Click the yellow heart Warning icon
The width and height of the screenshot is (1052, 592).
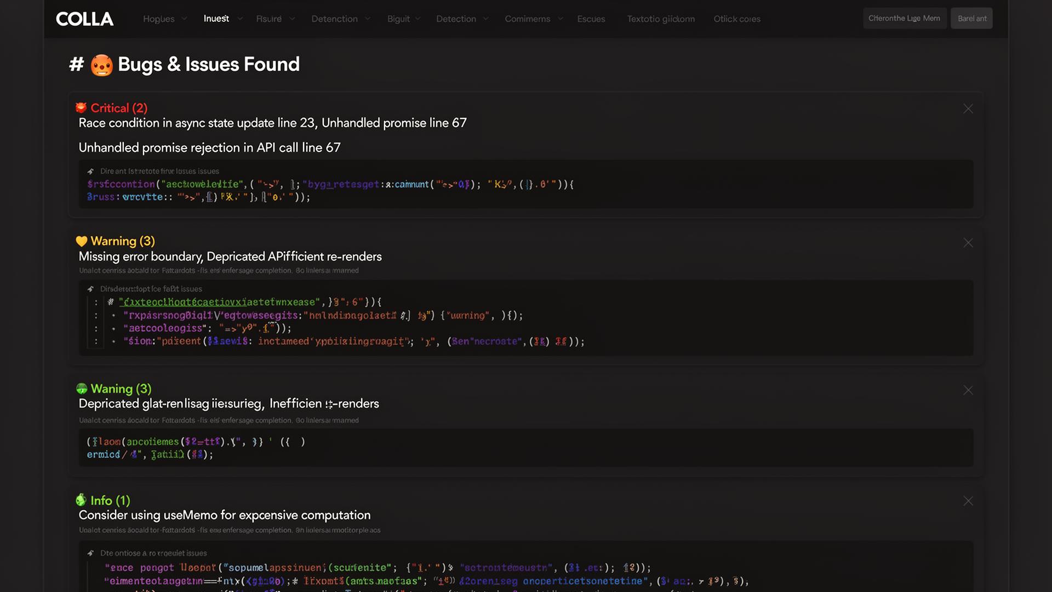[82, 241]
